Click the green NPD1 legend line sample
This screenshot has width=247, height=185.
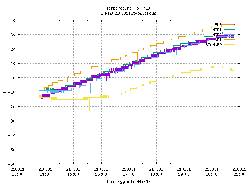click(x=230, y=30)
